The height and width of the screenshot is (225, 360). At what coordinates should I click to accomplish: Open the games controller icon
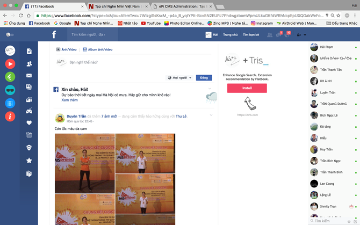(29, 111)
